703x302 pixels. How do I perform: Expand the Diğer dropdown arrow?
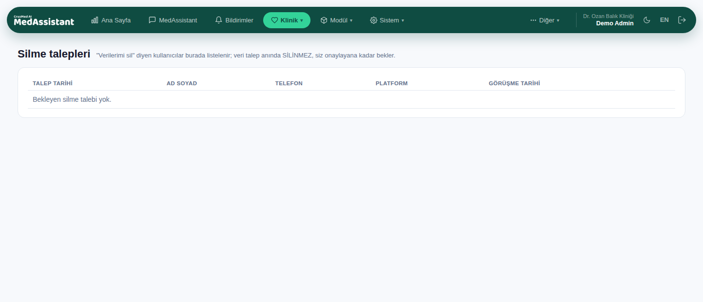pos(558,20)
